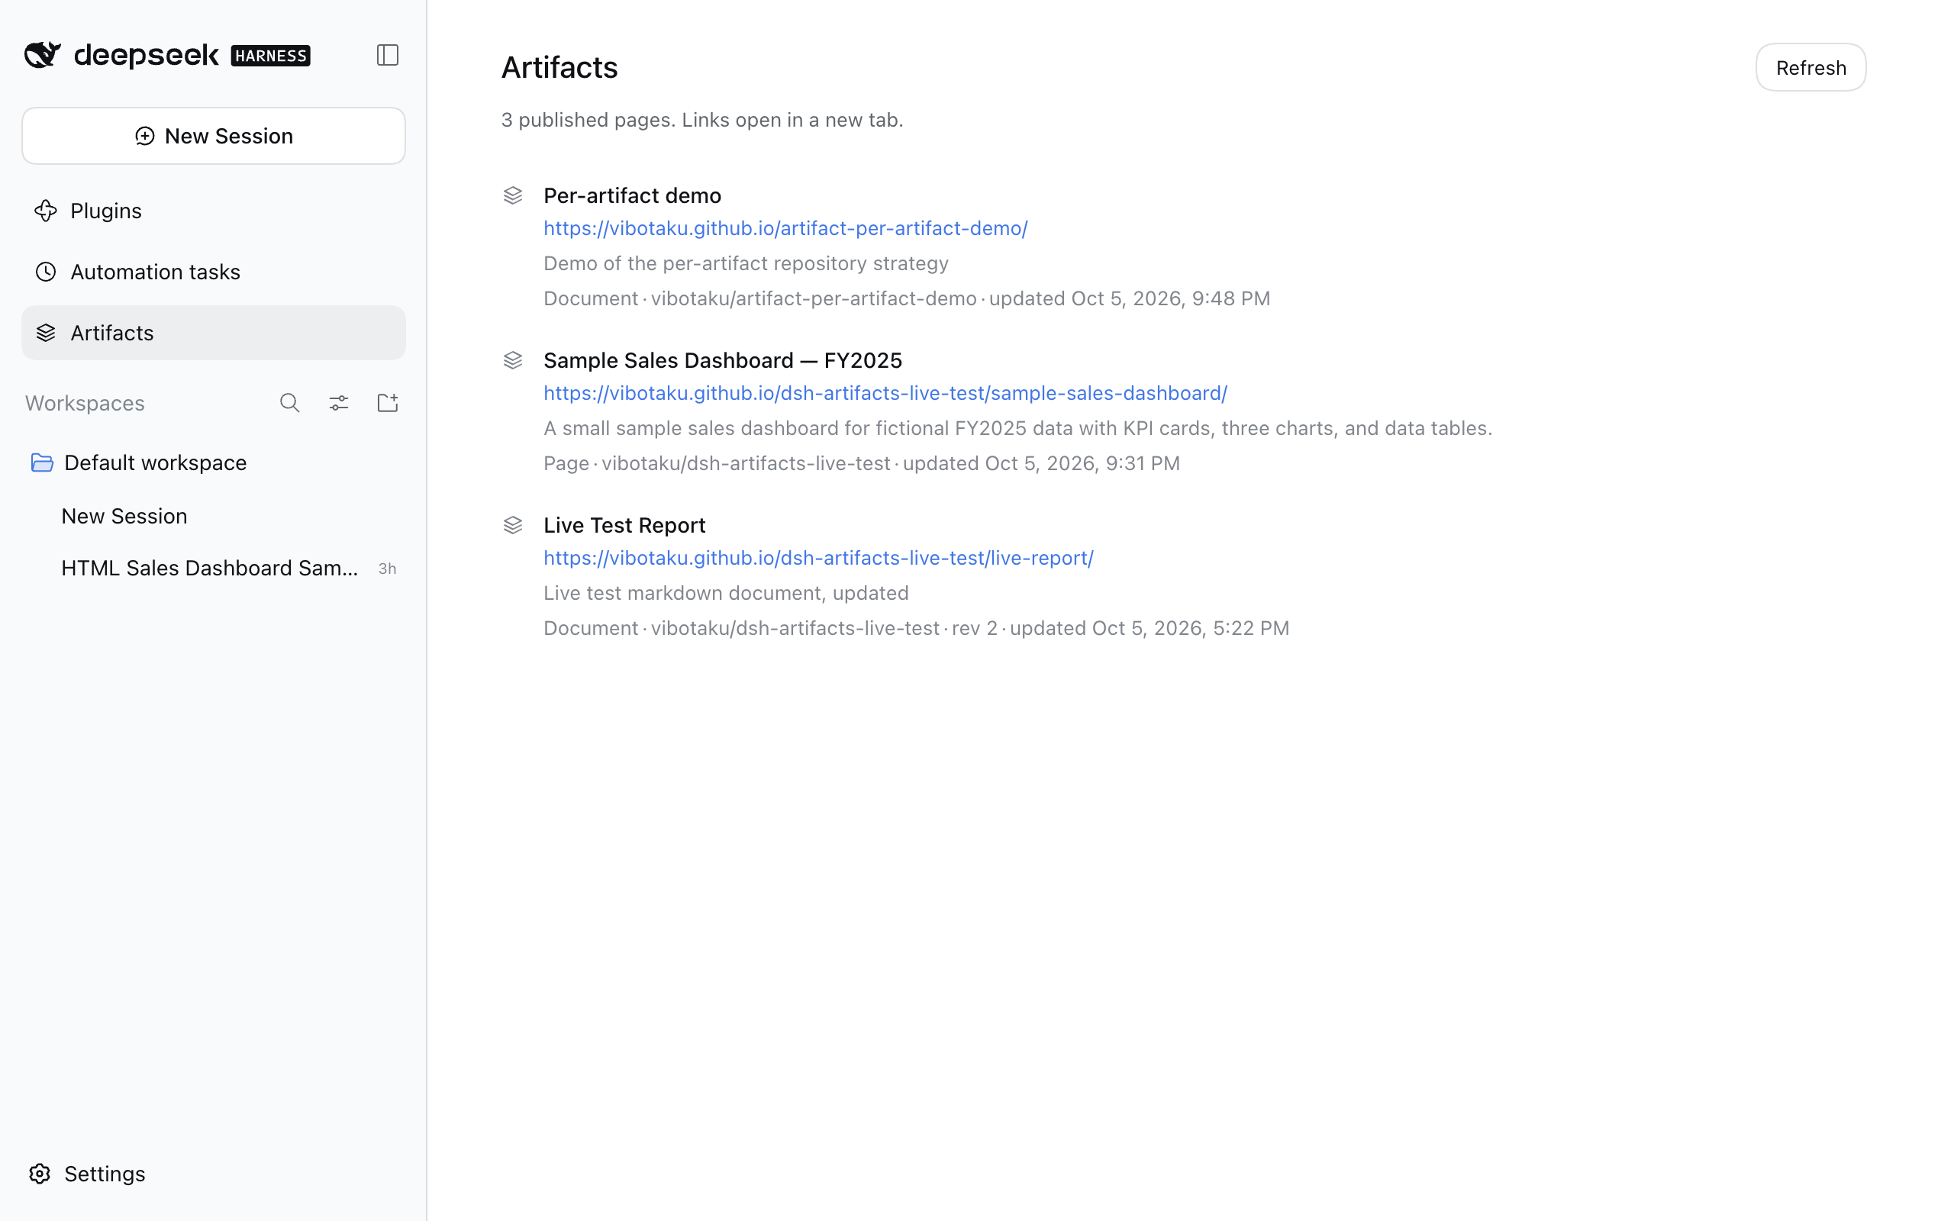The height and width of the screenshot is (1221, 1954).
Task: Click the Settings gear icon
Action: click(40, 1174)
